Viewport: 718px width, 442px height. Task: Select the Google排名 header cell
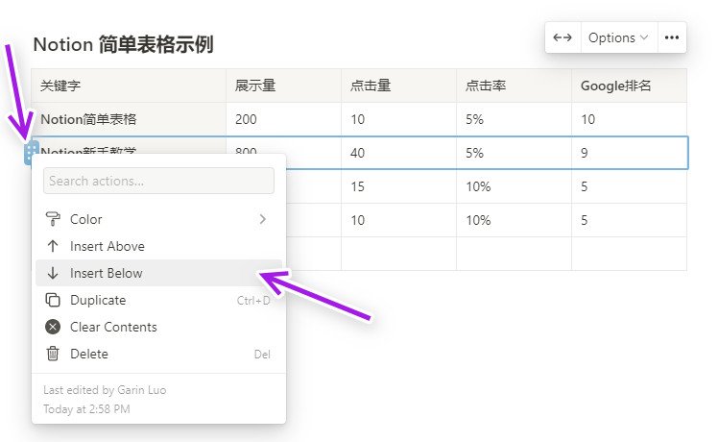(630, 86)
